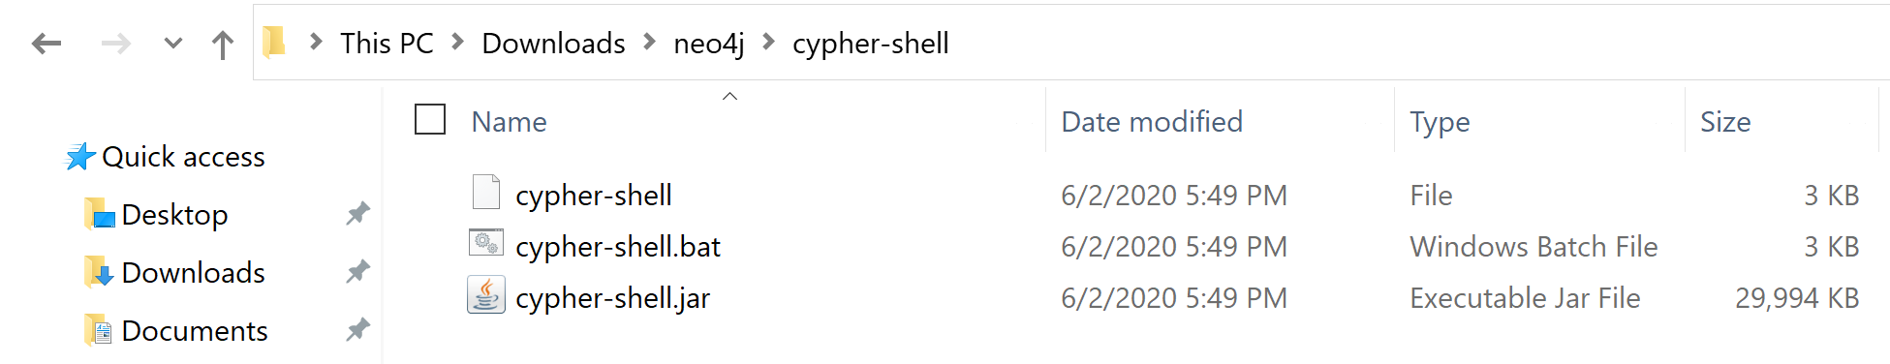Expand the chevron after Downloads in path
This screenshot has width=1890, height=364.
coord(650,43)
